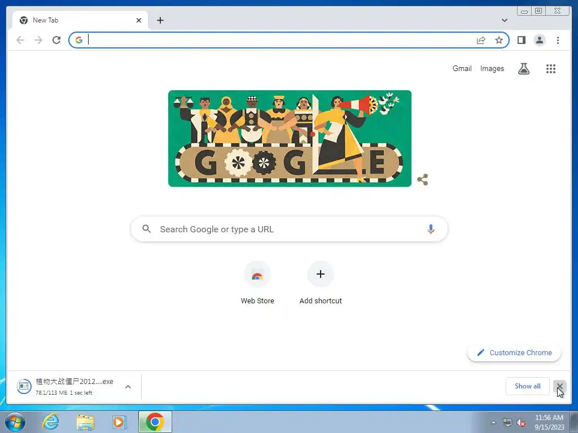Reload the current page

tap(56, 40)
